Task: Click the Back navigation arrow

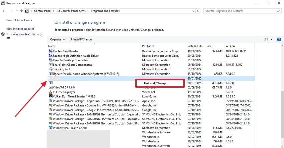Action: (x=4, y=11)
